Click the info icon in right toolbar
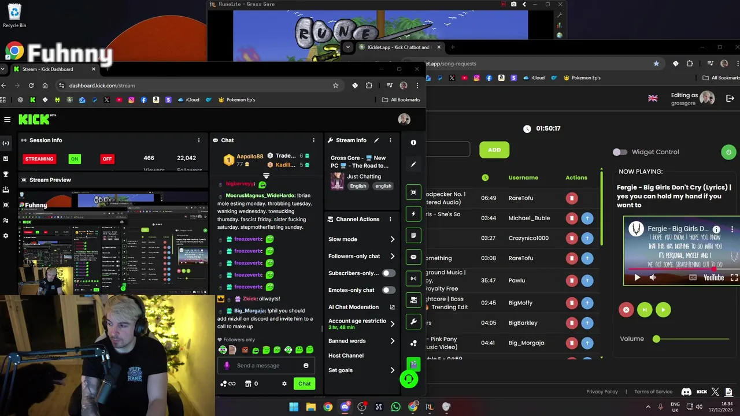 coord(413,143)
